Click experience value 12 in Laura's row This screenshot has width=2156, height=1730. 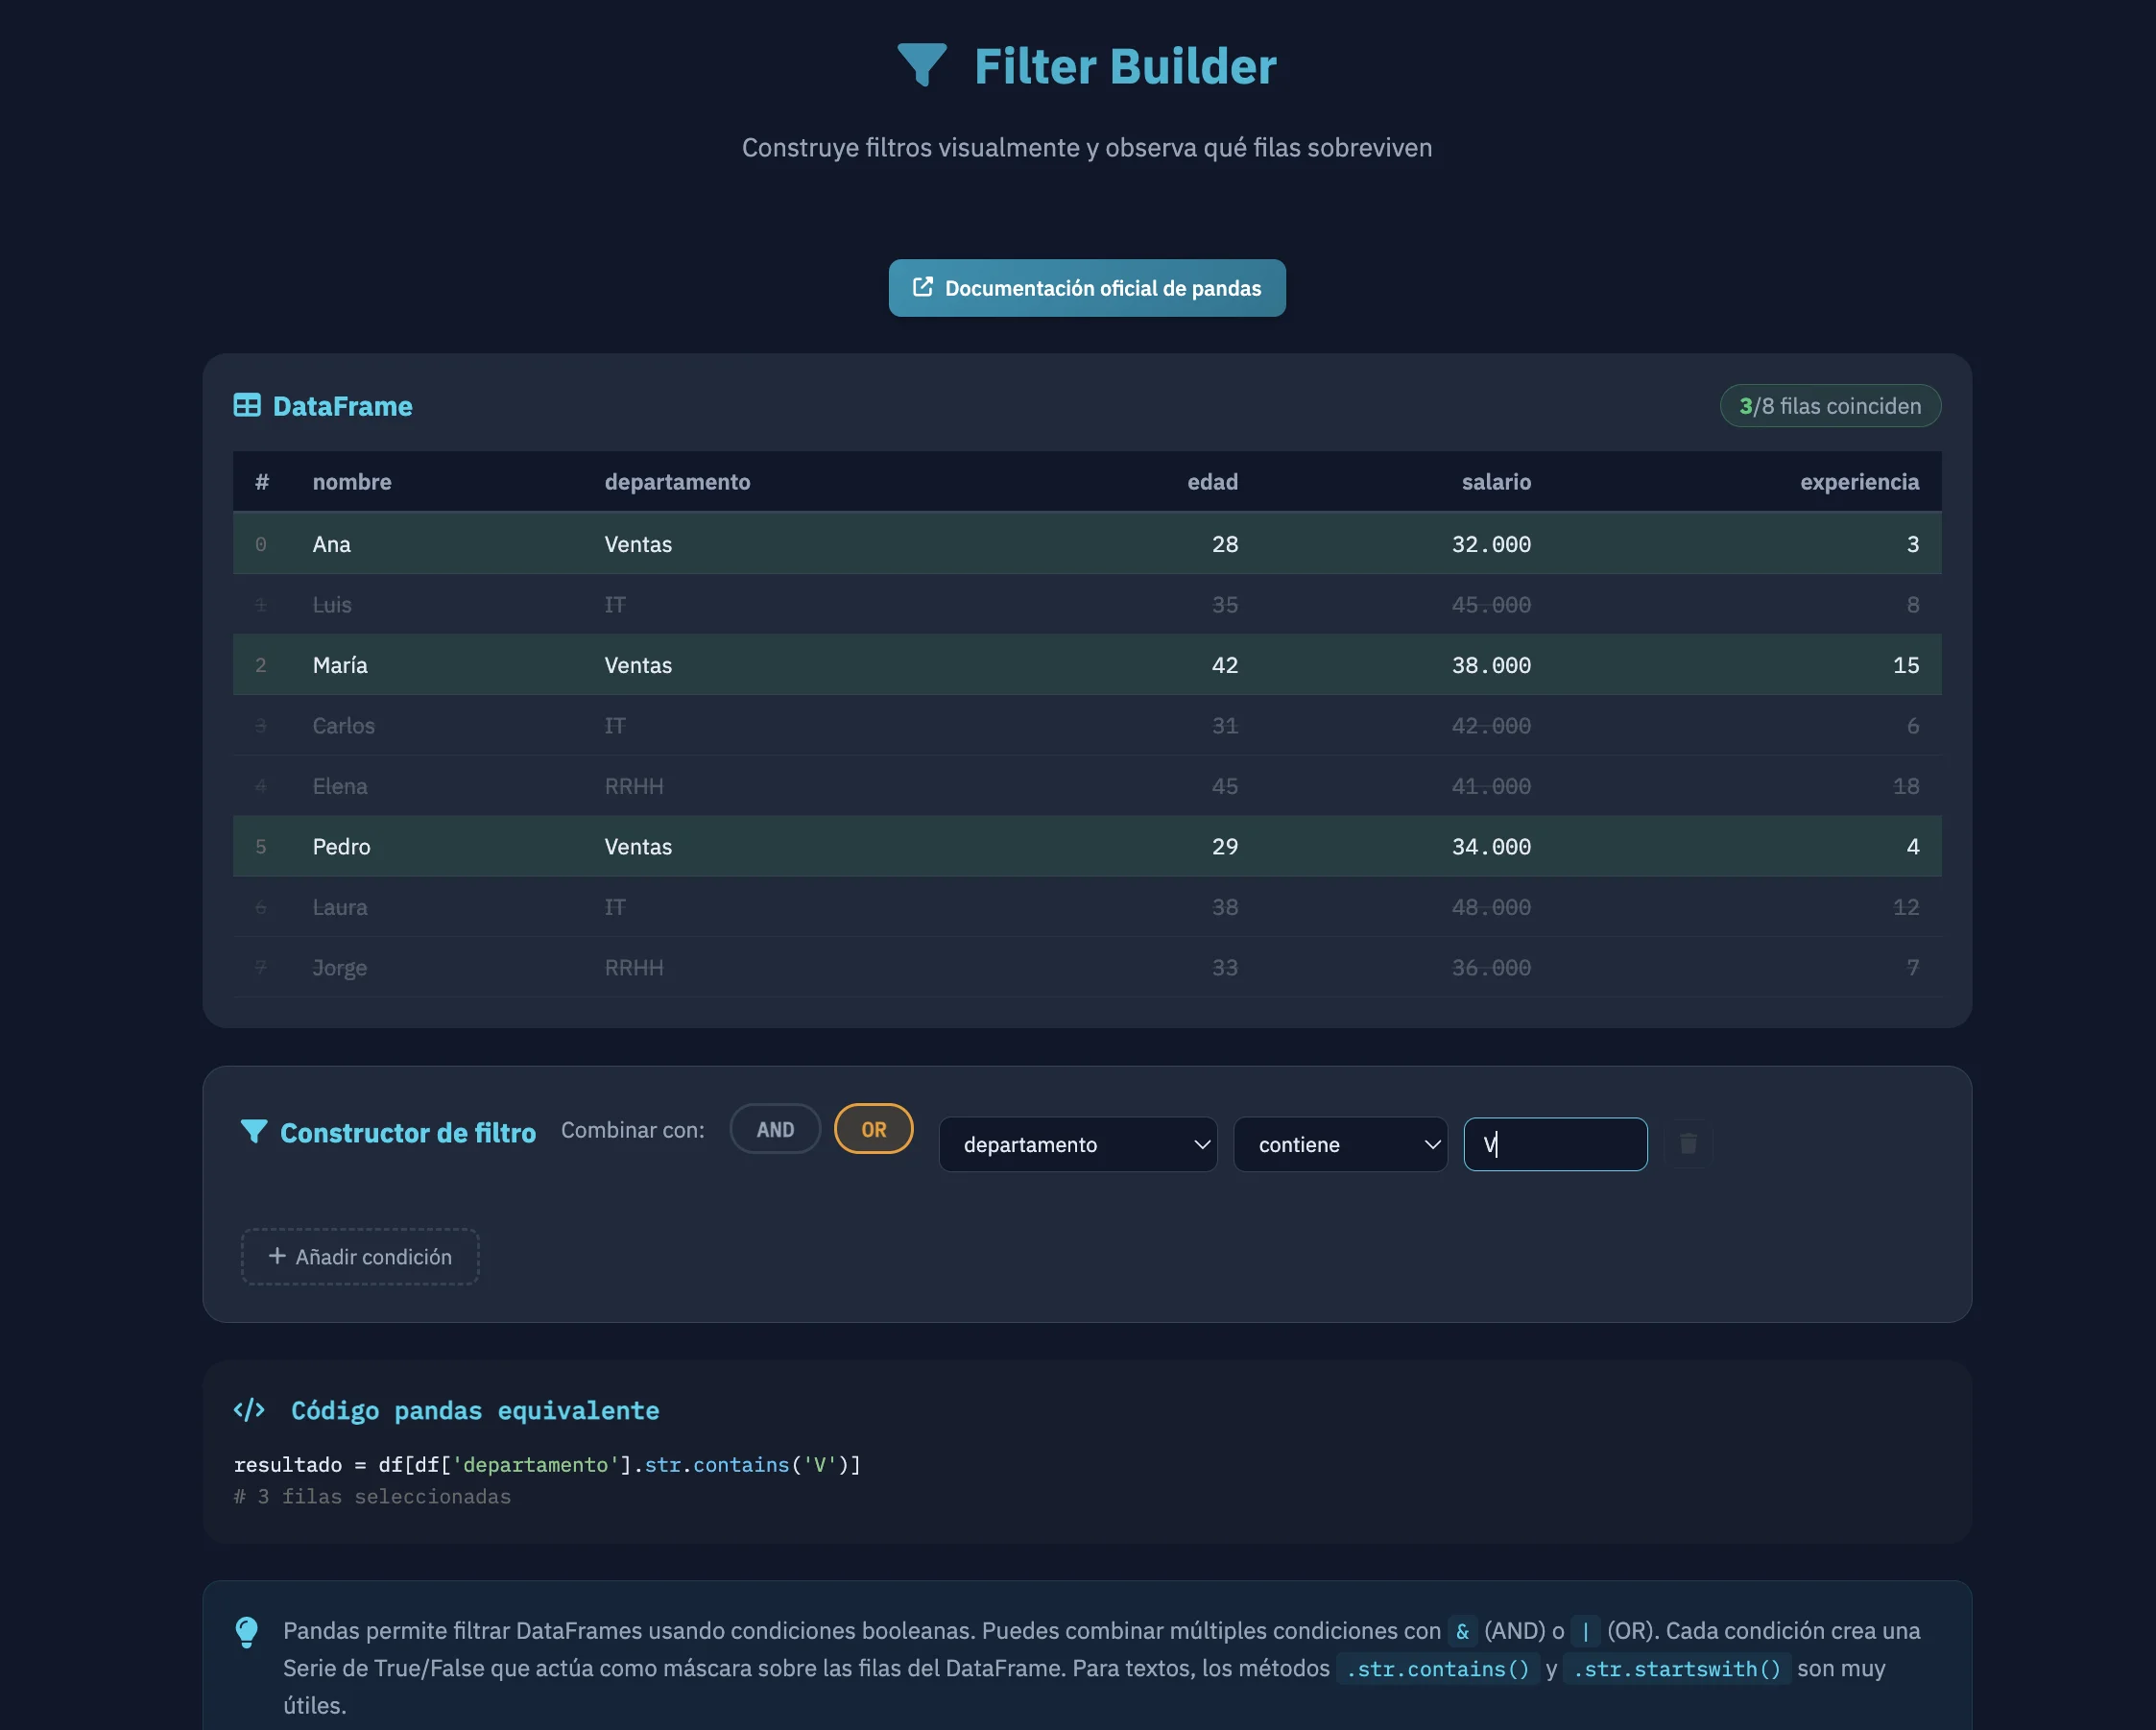click(1906, 907)
